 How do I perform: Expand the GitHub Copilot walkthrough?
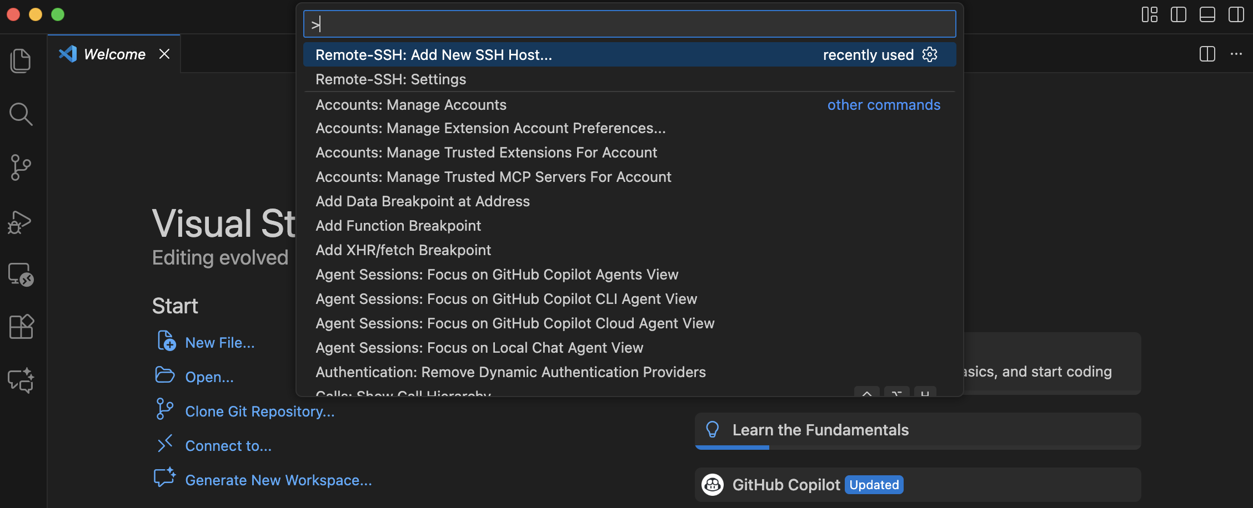785,485
